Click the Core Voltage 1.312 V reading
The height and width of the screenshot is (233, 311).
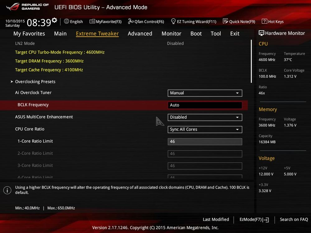tap(290, 76)
